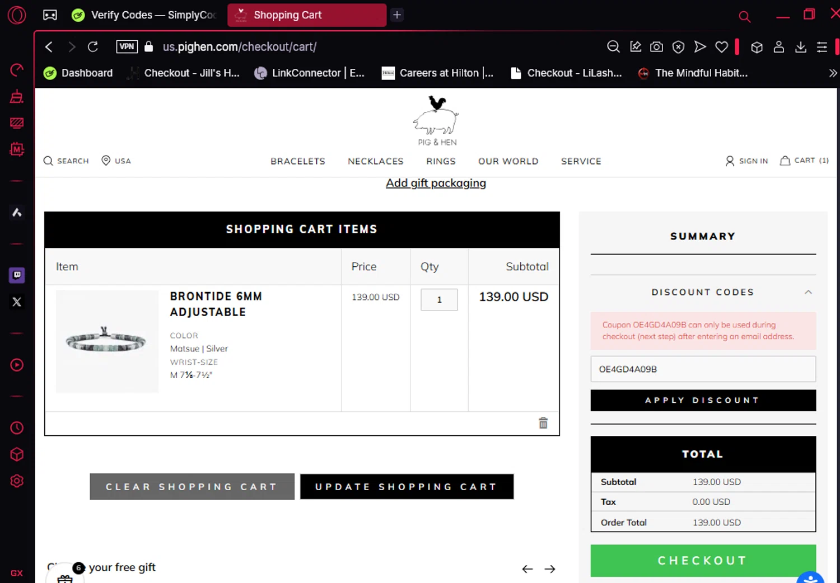Image resolution: width=840 pixels, height=583 pixels.
Task: Open Our World menu
Action: pos(508,161)
